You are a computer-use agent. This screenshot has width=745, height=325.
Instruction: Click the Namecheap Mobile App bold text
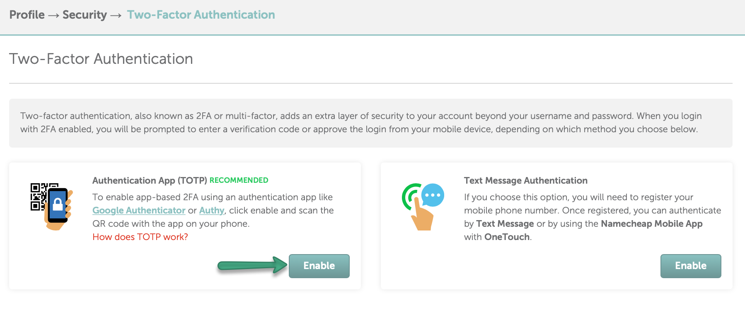coord(652,223)
